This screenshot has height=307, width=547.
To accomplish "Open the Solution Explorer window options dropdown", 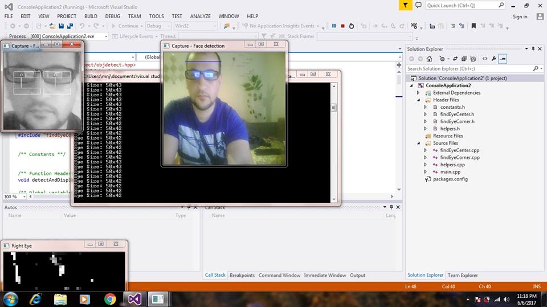I will pyautogui.click(x=526, y=49).
